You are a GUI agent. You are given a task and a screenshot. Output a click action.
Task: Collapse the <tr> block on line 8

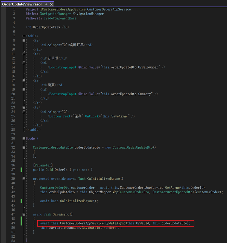[24, 40]
